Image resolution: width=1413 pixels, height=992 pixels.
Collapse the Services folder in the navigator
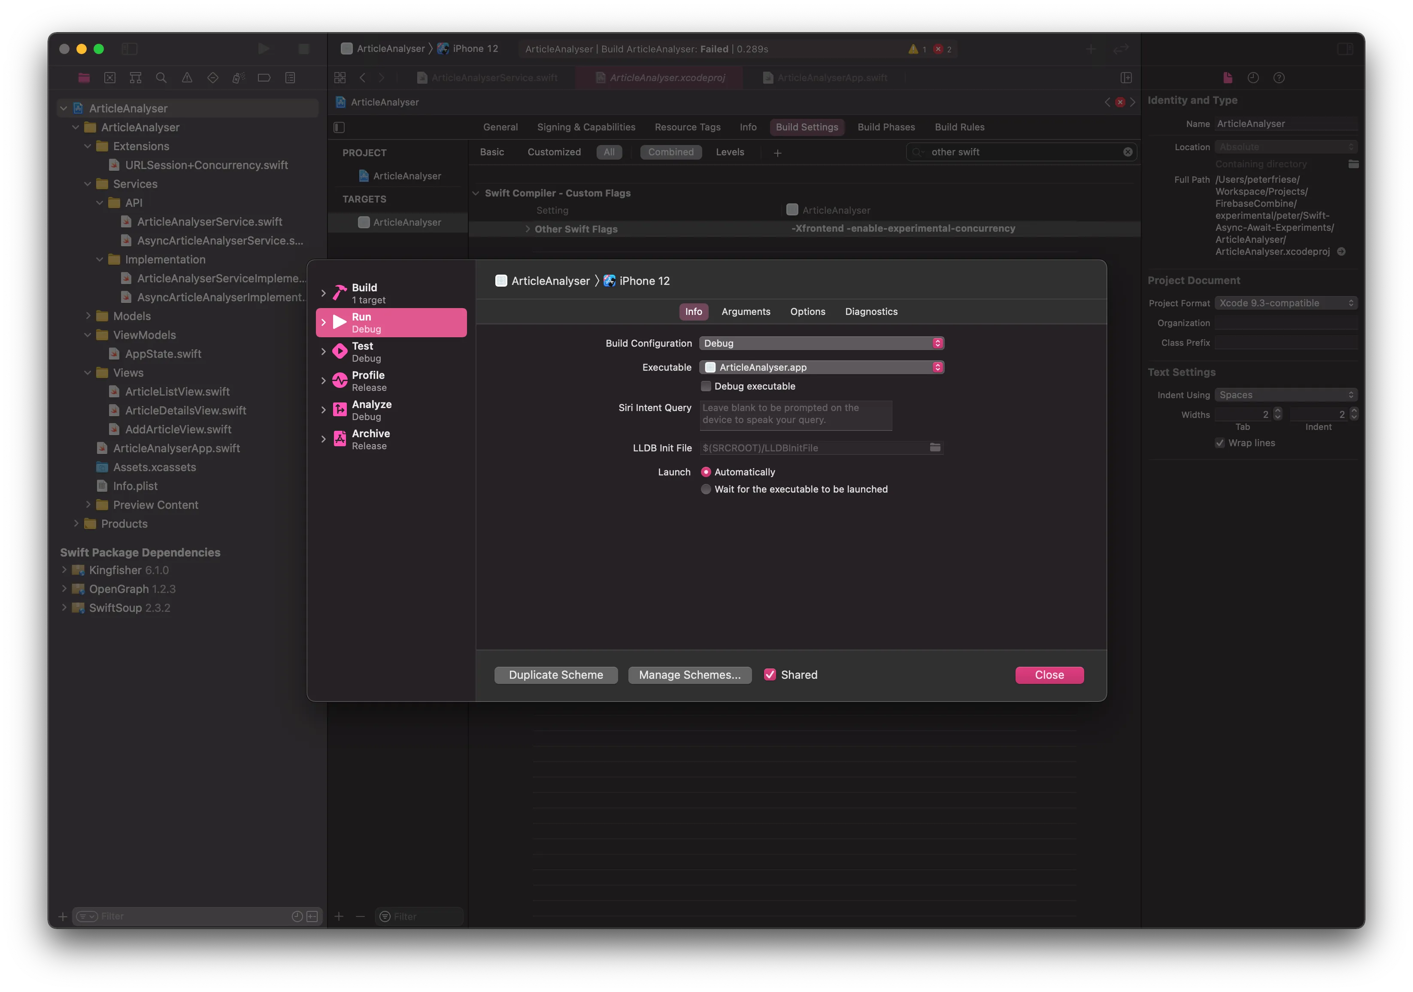point(88,184)
